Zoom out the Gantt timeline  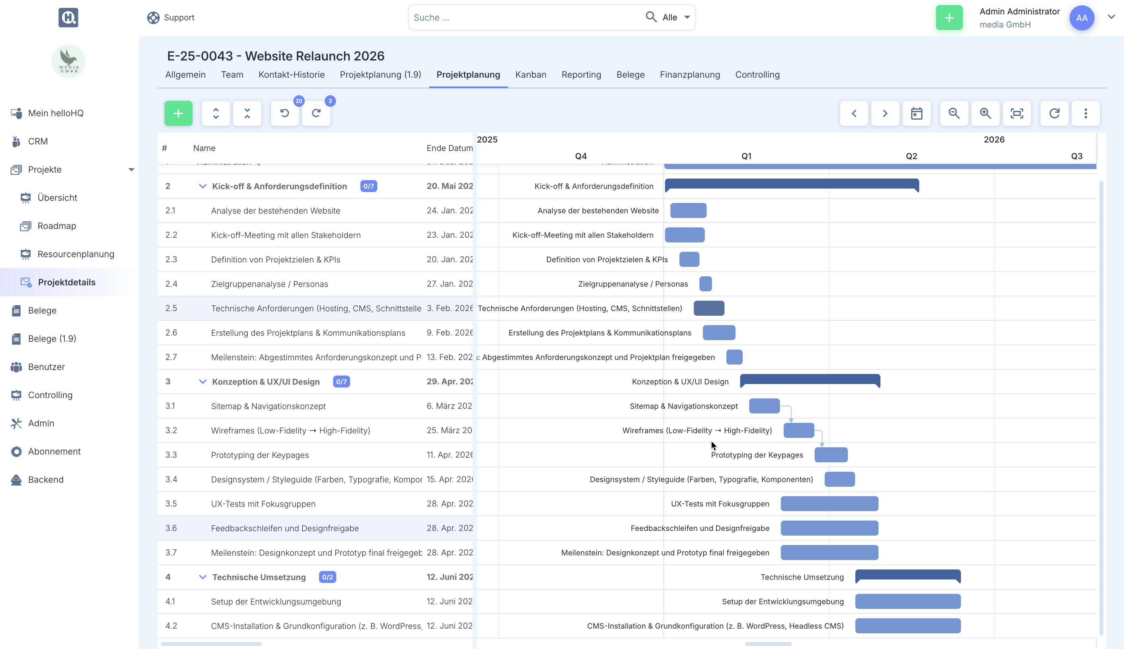pos(954,113)
